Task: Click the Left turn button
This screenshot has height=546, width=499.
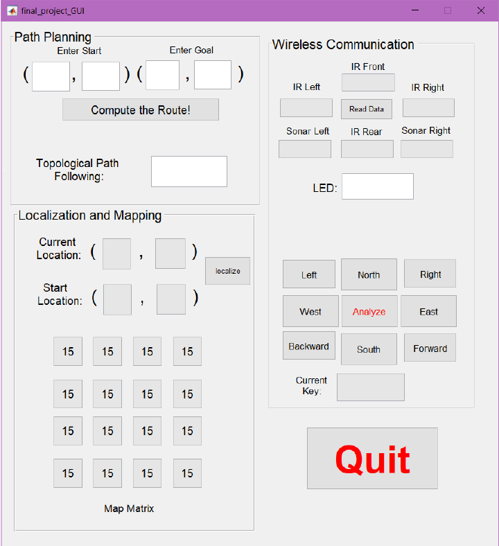Action: tap(309, 274)
